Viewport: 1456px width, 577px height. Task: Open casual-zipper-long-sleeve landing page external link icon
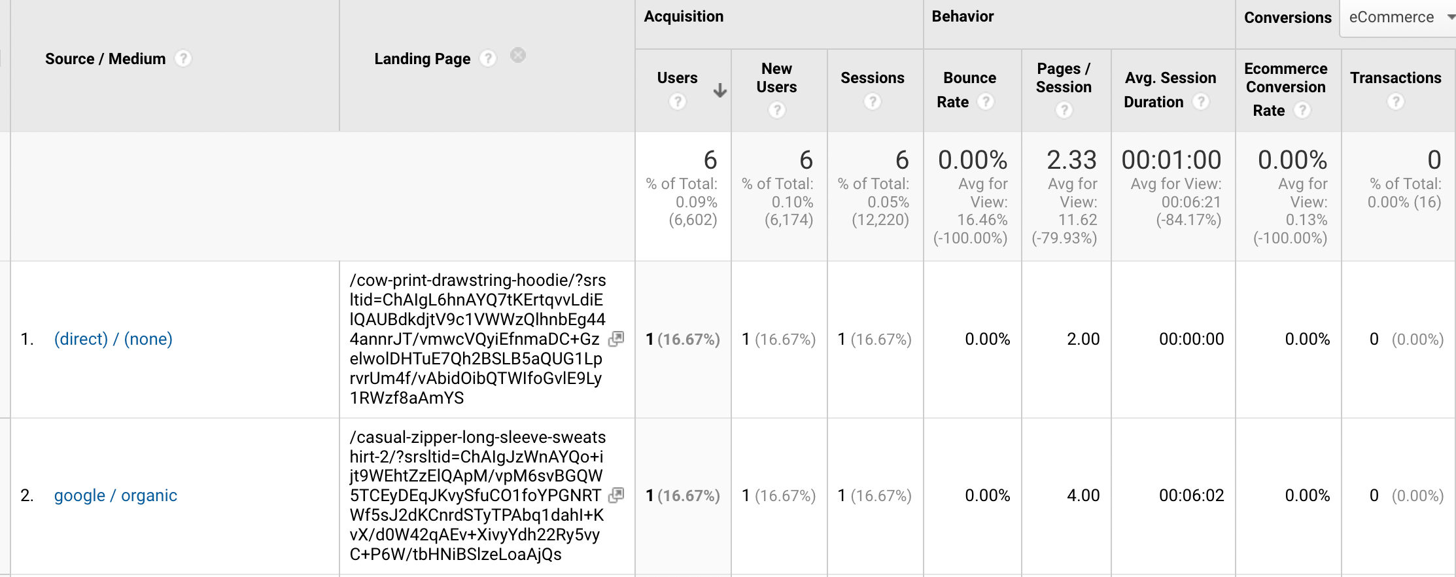coord(616,495)
